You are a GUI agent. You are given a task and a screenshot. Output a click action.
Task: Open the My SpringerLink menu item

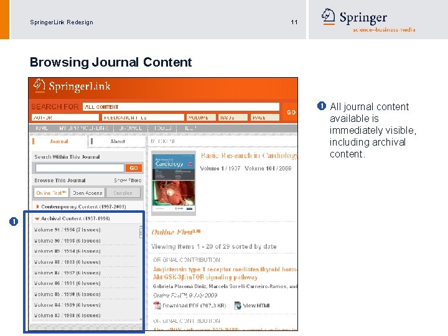[83, 128]
